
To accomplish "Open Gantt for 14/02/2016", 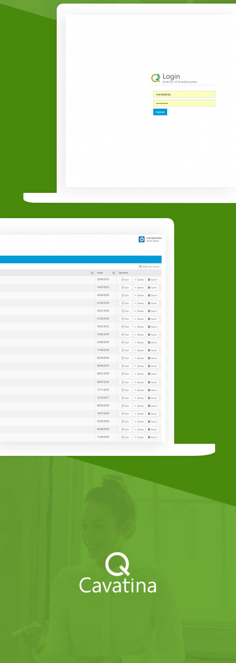I will 153,335.
